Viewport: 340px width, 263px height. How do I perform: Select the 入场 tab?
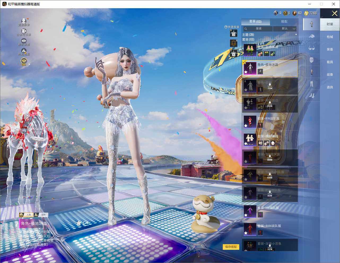(26, 215)
